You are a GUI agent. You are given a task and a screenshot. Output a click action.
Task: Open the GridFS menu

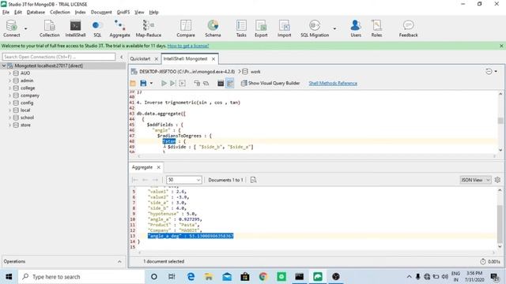pos(123,13)
